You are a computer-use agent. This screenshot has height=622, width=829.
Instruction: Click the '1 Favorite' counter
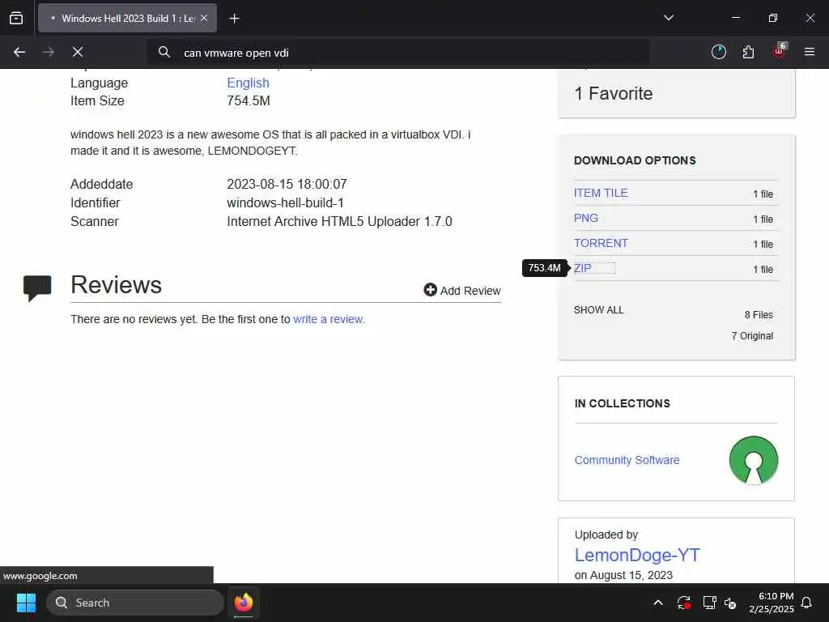(614, 94)
